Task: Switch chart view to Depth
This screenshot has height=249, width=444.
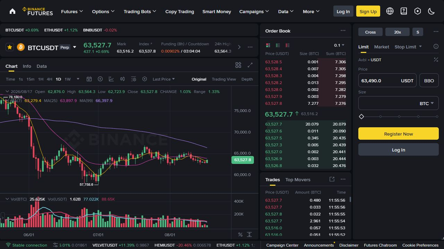Action: point(247,79)
